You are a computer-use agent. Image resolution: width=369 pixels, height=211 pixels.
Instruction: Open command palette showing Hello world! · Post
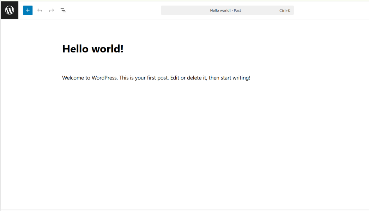coord(227,10)
